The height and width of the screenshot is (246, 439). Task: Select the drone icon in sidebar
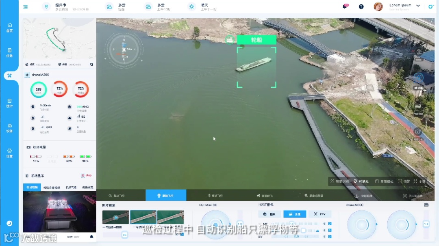pyautogui.click(x=9, y=76)
